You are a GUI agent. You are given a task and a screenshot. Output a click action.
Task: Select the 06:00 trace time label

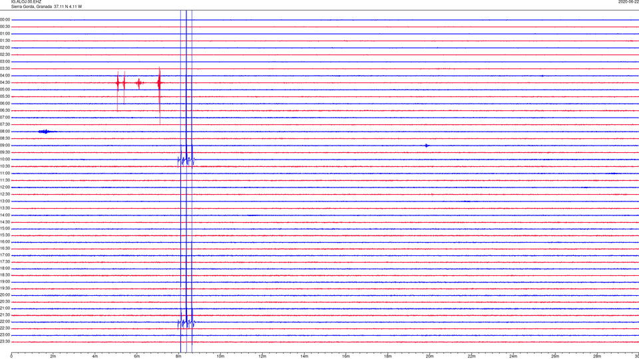5,104
